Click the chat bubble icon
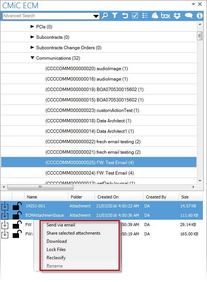Image resolution: width=207 pixels, height=282 pixels. pos(189,16)
